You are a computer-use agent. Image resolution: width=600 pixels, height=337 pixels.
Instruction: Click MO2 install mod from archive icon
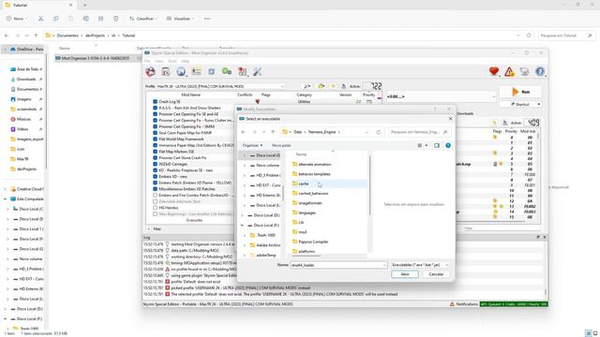[166, 71]
